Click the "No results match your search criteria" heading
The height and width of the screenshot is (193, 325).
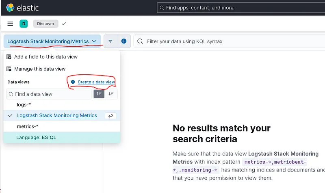click(221, 134)
